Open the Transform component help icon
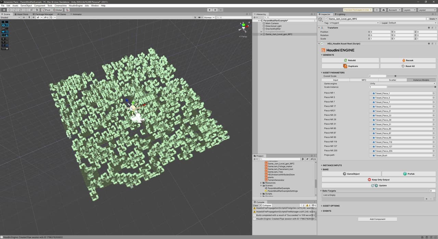The image size is (438, 239). coord(428,28)
